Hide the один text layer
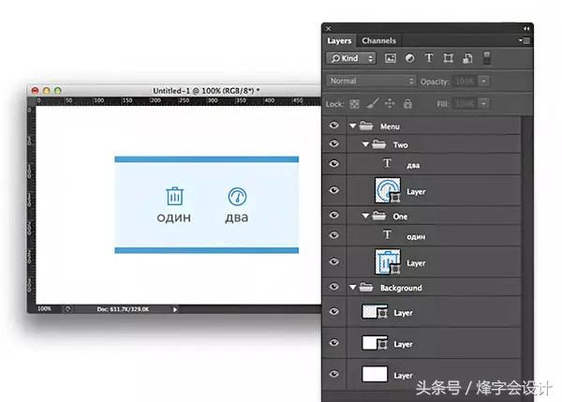The width and height of the screenshot is (562, 402). click(334, 235)
